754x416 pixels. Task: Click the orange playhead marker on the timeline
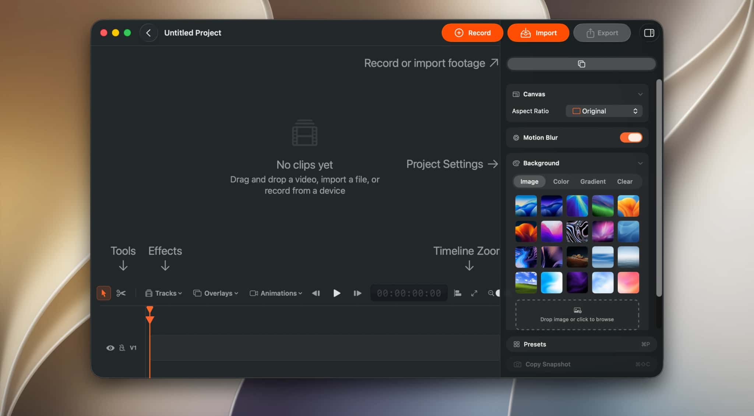pyautogui.click(x=149, y=315)
